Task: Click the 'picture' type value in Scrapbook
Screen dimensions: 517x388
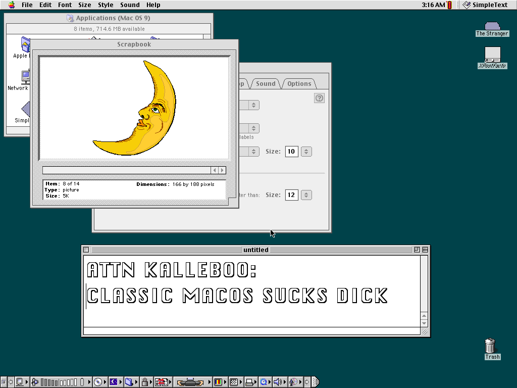Action: [x=71, y=190]
